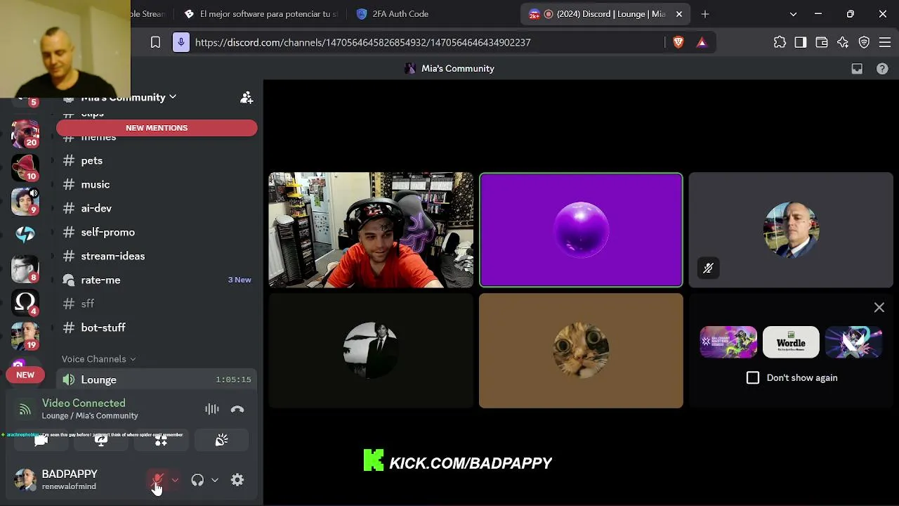899x506 pixels.
Task: Launch the green-purple activity left of Wordle
Action: pos(728,342)
